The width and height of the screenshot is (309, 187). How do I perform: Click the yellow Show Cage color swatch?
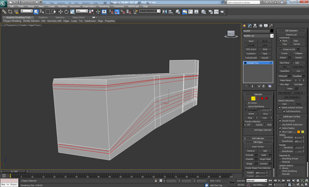point(303,132)
